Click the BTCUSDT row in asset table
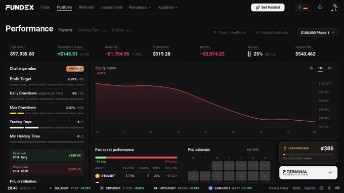The width and height of the screenshot is (344, 193). (136, 176)
